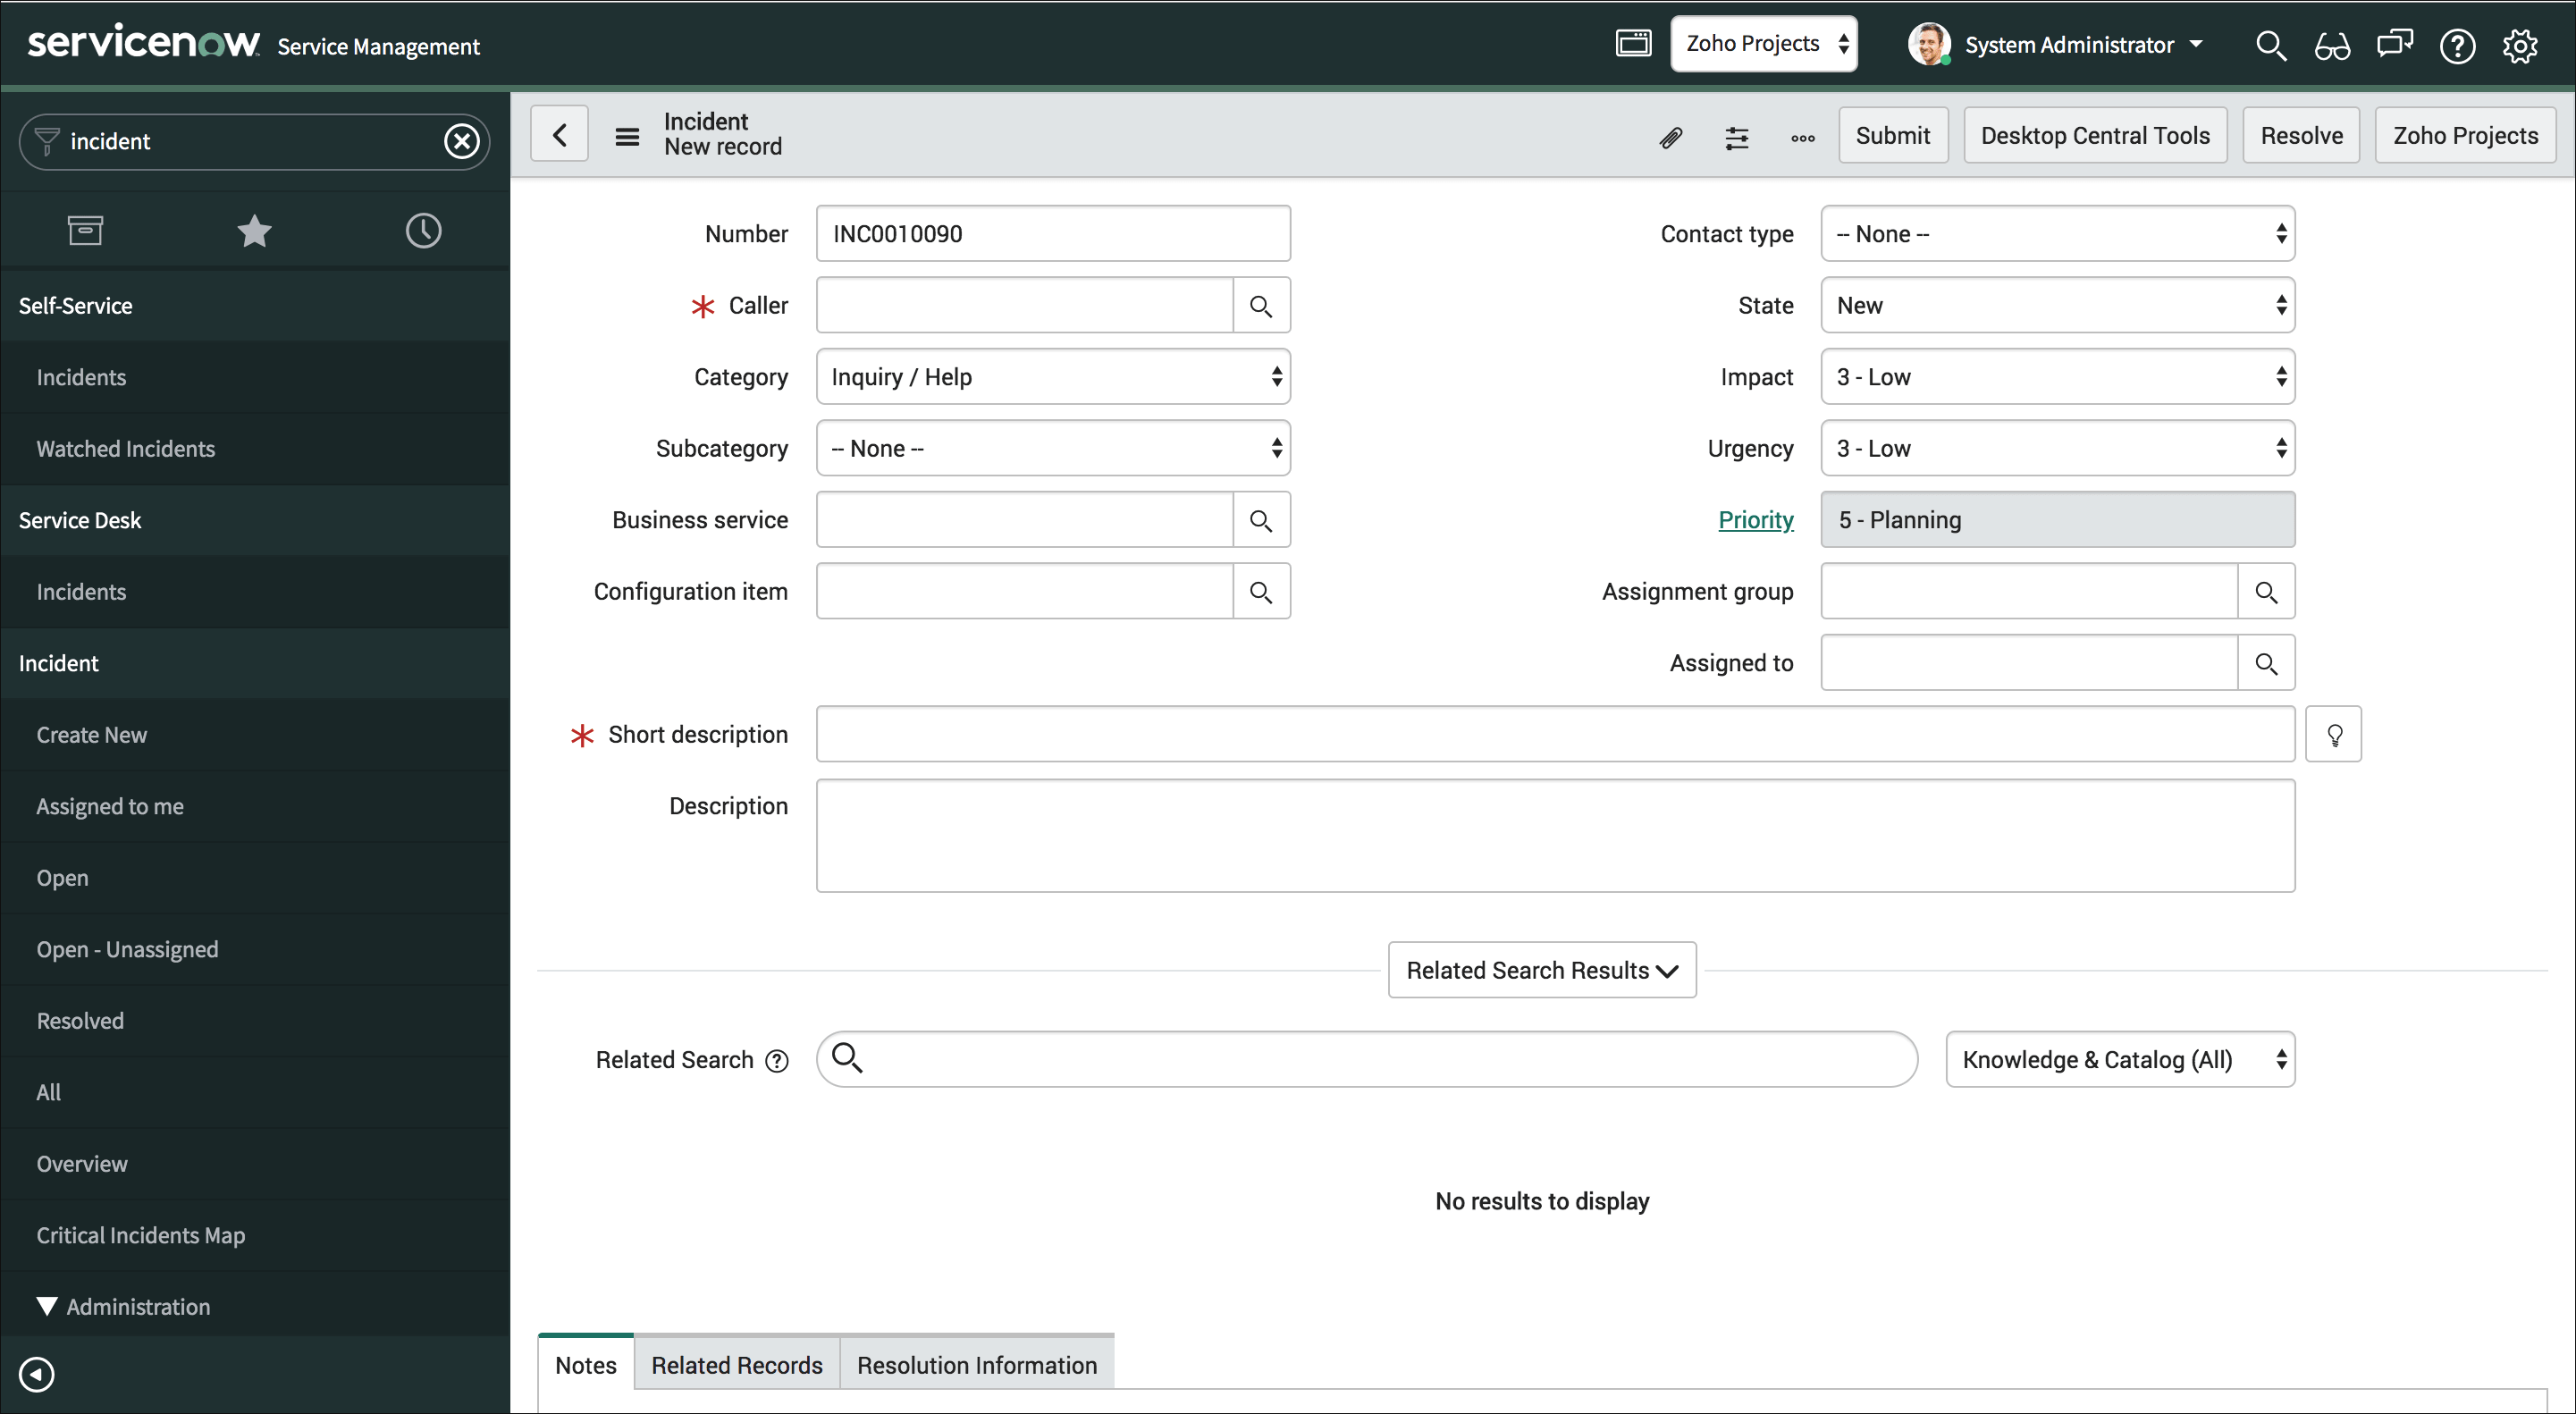Collapse the left navigator pane
This screenshot has width=2576, height=1414.
tap(37, 1374)
